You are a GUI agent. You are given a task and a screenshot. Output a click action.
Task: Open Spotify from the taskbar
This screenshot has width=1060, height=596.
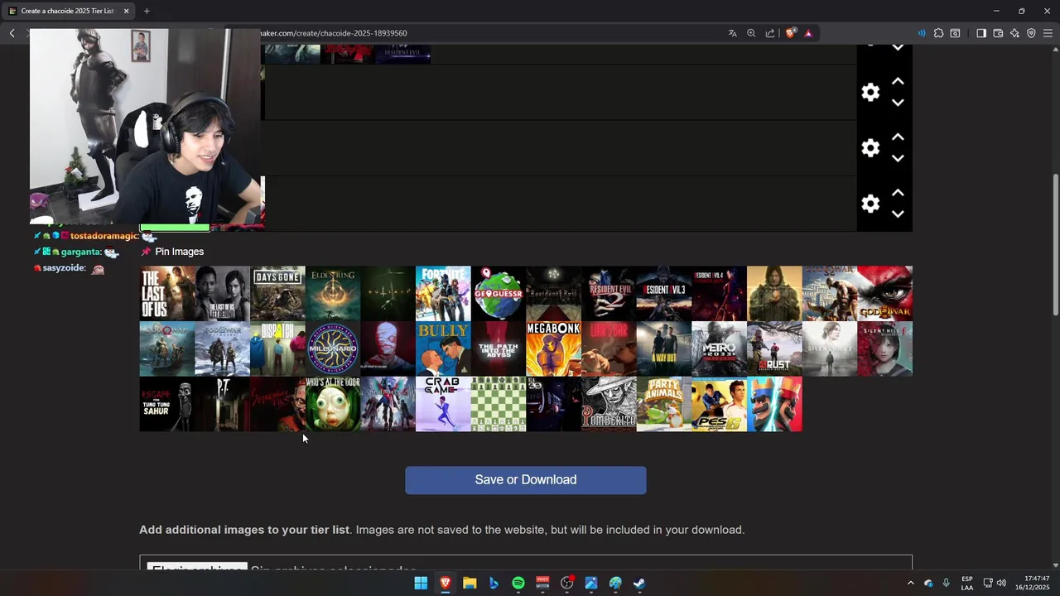(x=518, y=583)
